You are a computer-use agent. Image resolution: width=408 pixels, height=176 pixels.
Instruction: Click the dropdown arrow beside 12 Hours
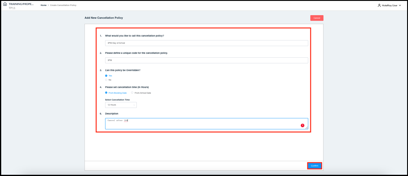pyautogui.click(x=134, y=105)
